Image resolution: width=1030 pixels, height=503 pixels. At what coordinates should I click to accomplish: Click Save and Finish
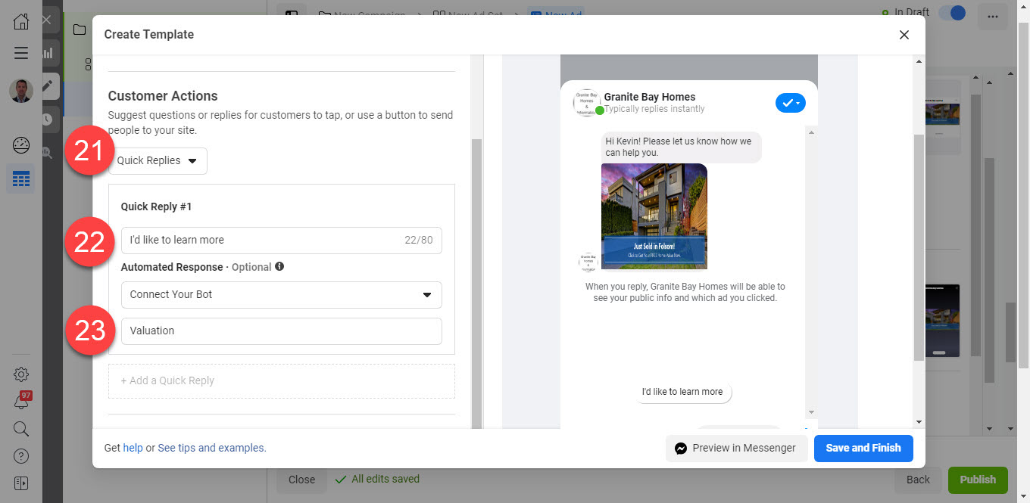tap(863, 448)
